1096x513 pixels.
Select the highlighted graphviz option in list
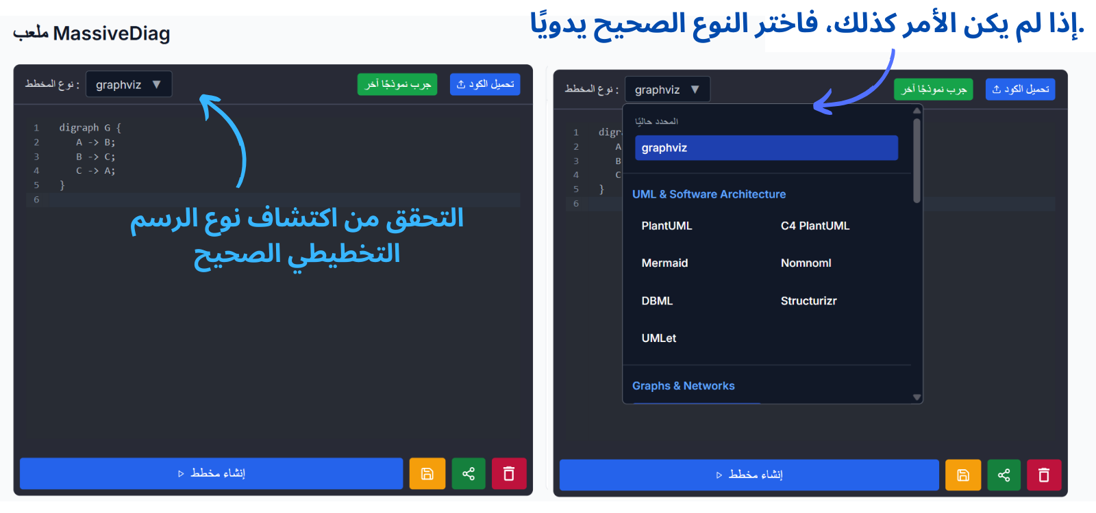(x=767, y=148)
